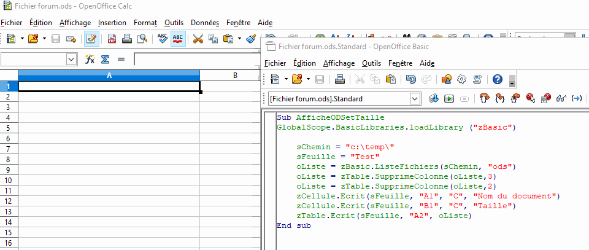Toggle Edit File mode in Calc toolbar
The image size is (589, 250).
[91, 39]
